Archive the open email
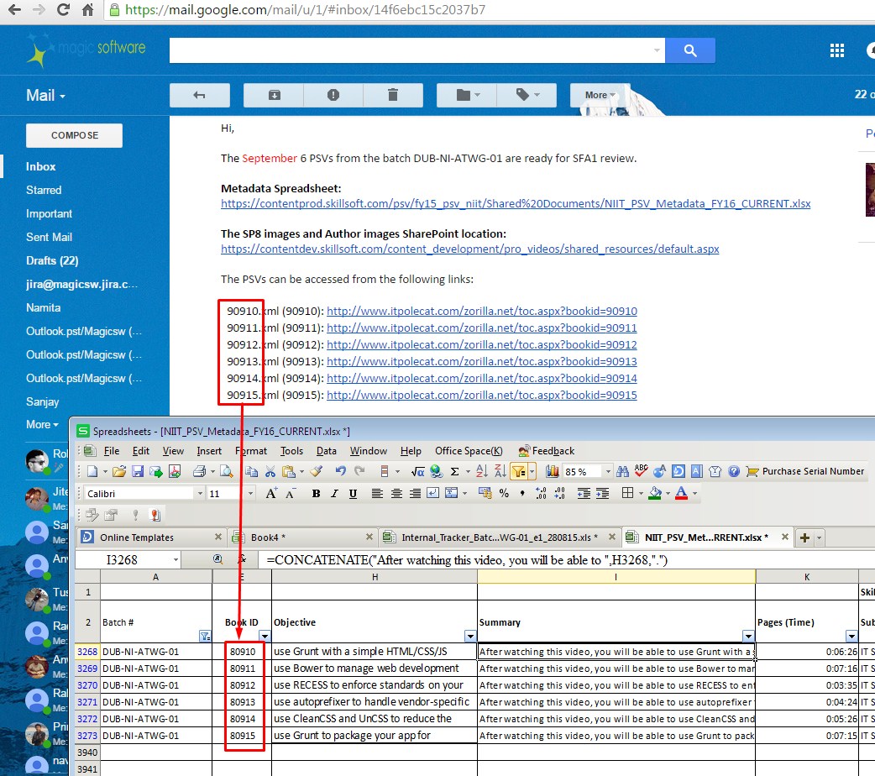The image size is (875, 776). point(274,96)
